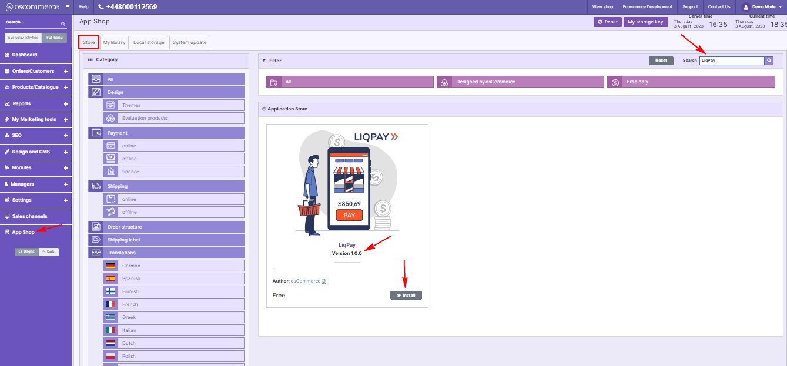Viewport: 787px width, 366px height.
Task: Click the Reset button in Filter panel
Action: pos(661,61)
